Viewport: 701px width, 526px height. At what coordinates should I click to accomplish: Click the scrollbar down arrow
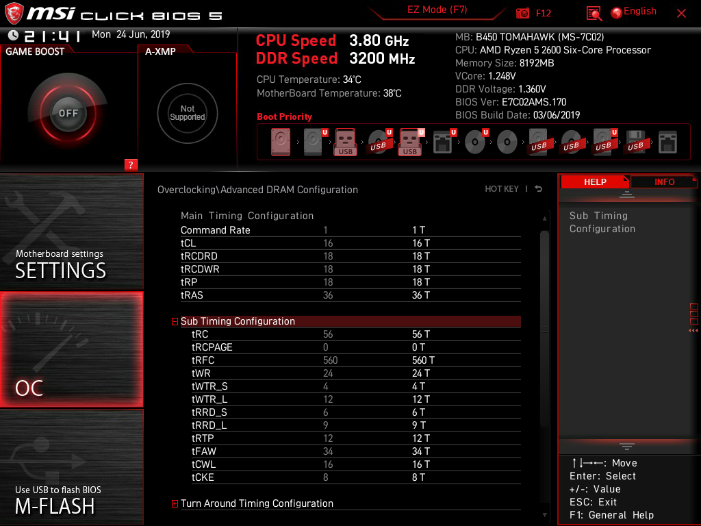point(544,515)
